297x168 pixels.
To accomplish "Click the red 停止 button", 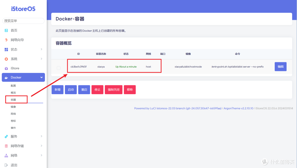I will [x=97, y=90].
